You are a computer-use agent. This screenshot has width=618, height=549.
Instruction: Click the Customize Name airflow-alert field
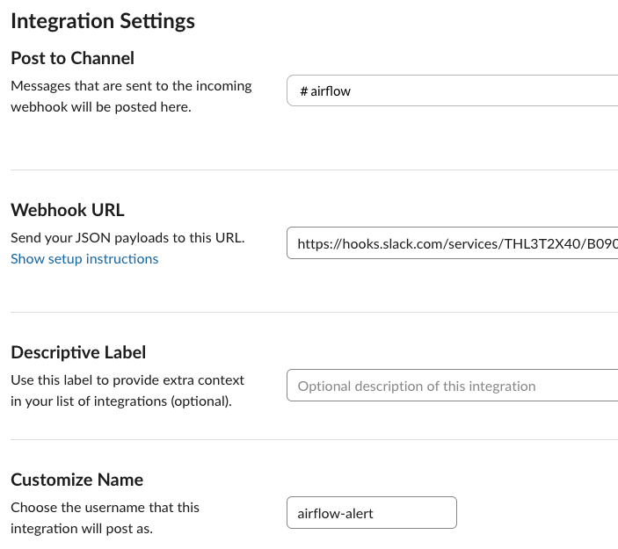tap(372, 513)
